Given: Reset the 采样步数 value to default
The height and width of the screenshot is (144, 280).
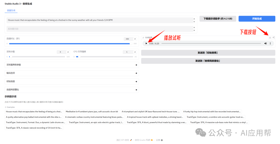Looking at the screenshot, I should tap(68, 52).
